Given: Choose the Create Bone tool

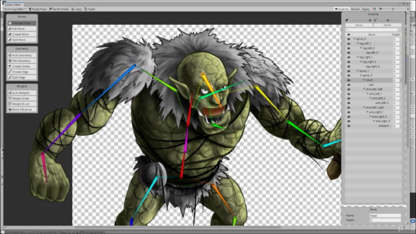Looking at the screenshot, I should (21, 34).
